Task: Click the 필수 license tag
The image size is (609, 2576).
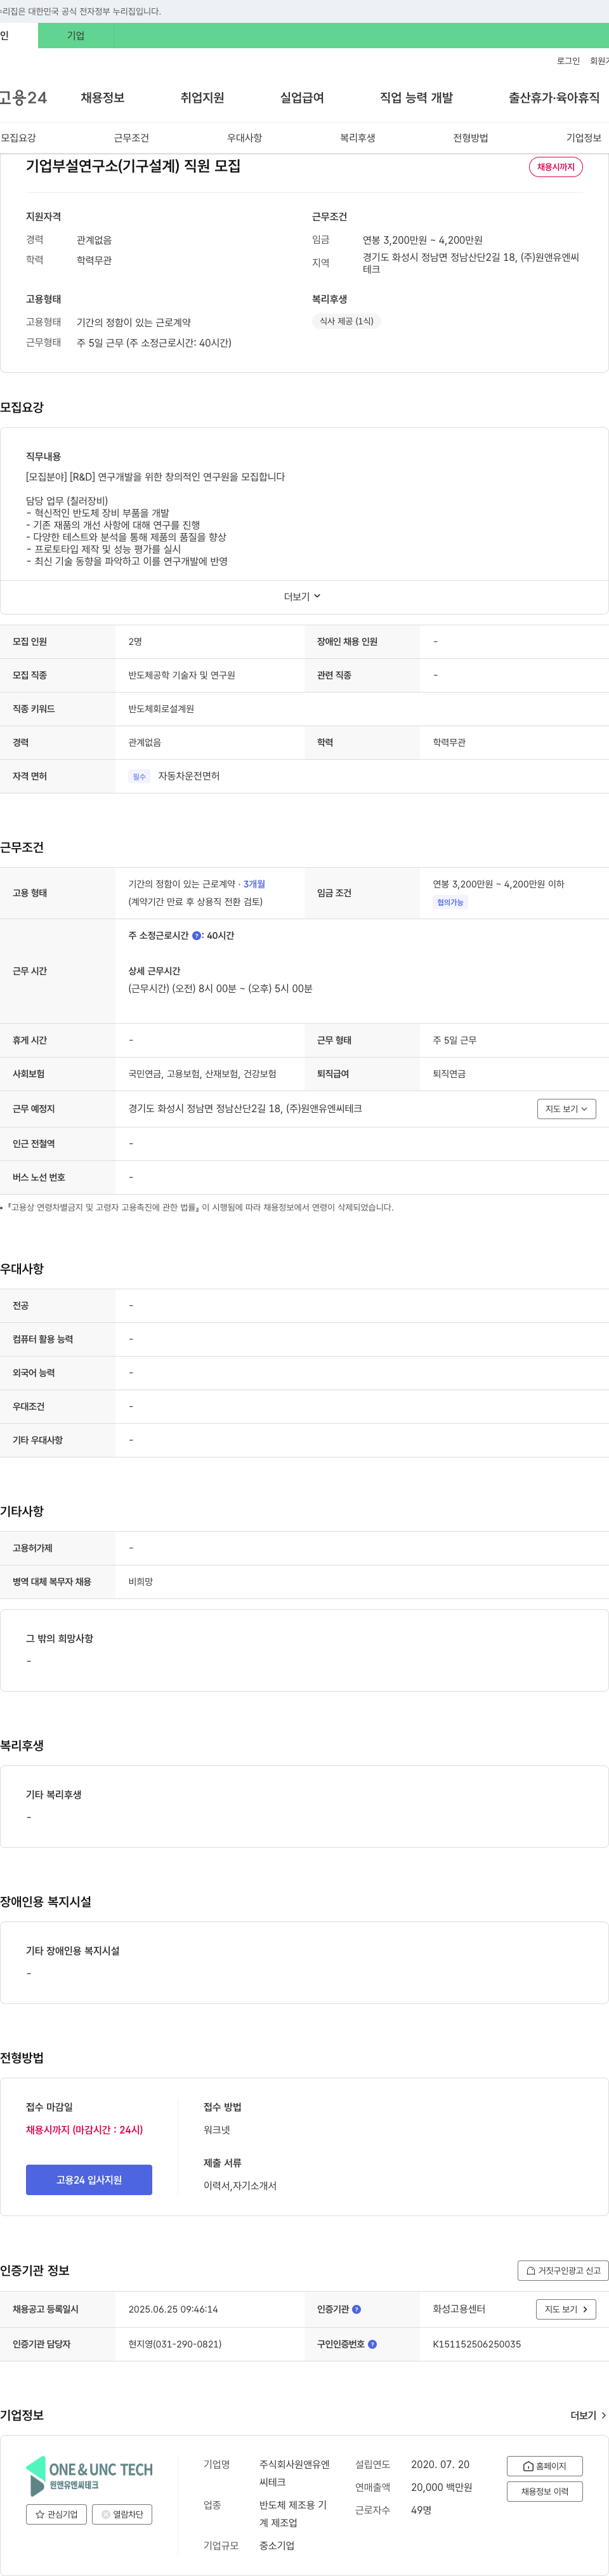Action: point(139,777)
